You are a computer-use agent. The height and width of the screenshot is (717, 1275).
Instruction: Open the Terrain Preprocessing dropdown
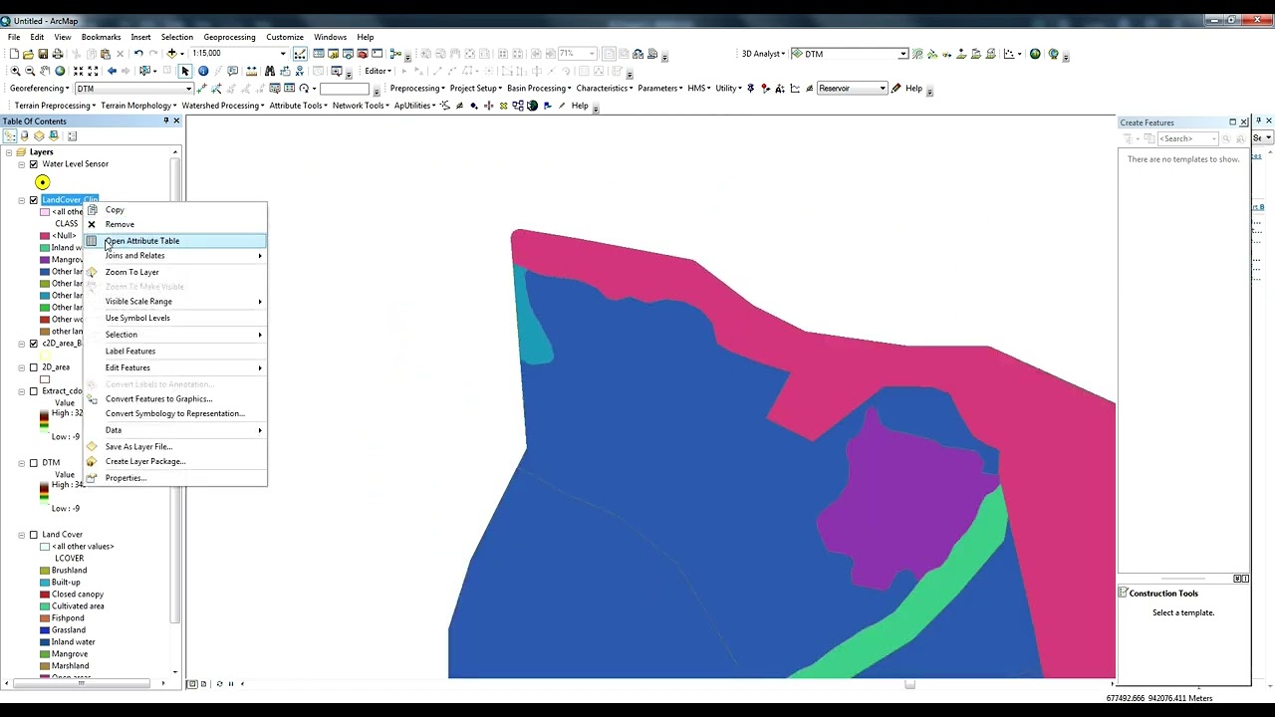56,106
